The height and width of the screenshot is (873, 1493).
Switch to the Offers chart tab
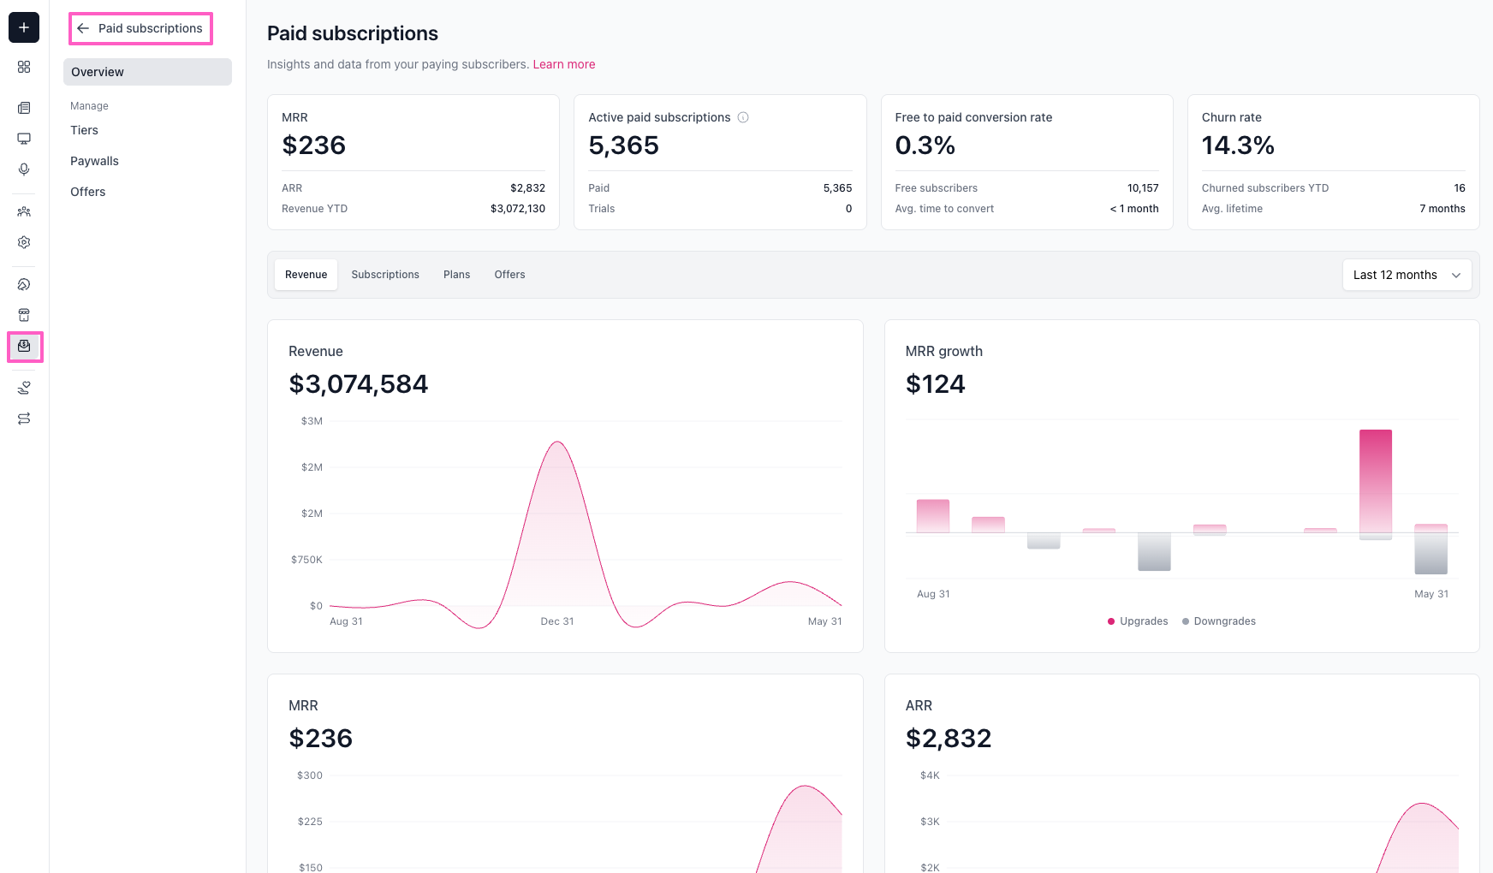[509, 275]
